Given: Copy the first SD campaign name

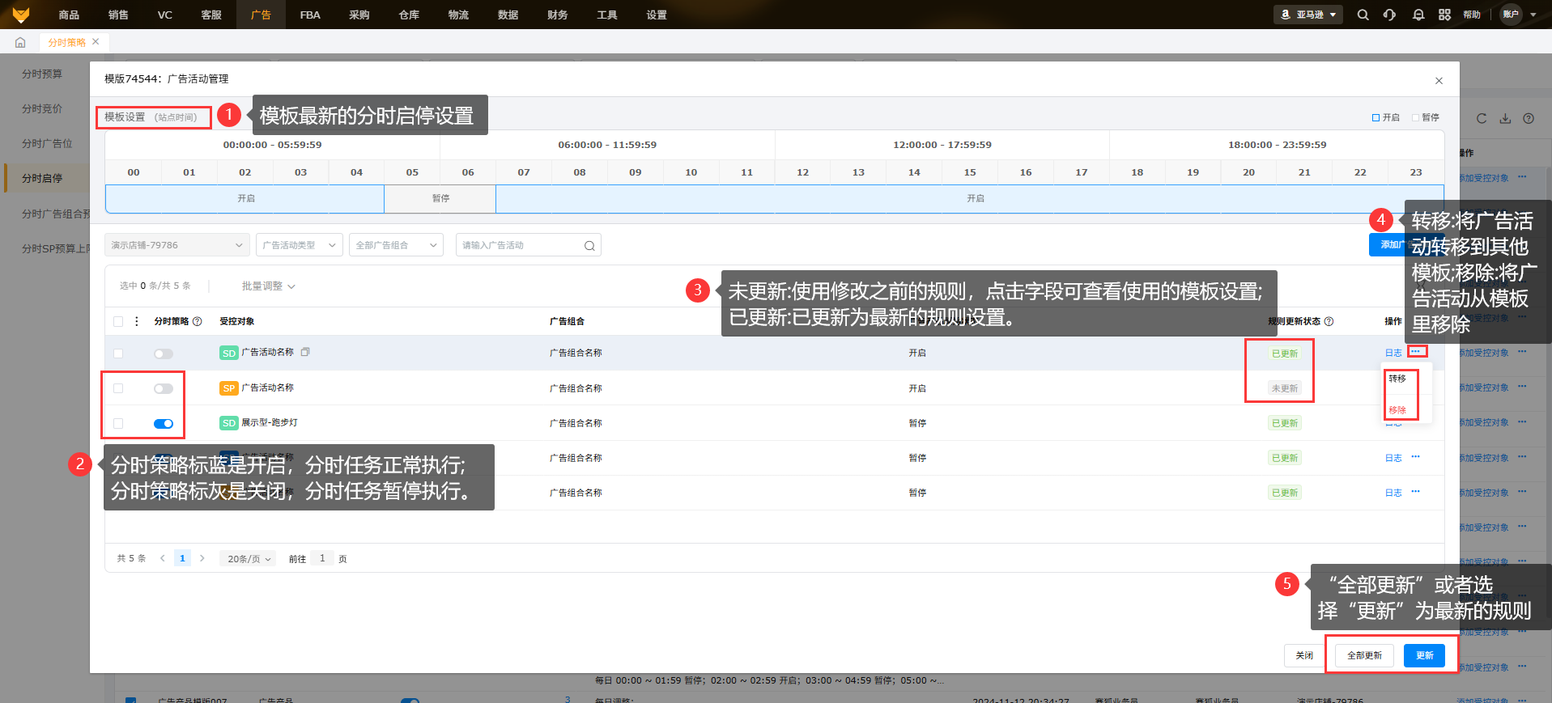Looking at the screenshot, I should [305, 352].
